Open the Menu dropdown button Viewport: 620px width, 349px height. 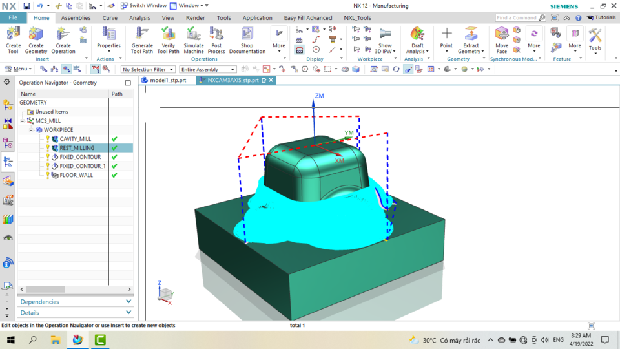point(18,69)
